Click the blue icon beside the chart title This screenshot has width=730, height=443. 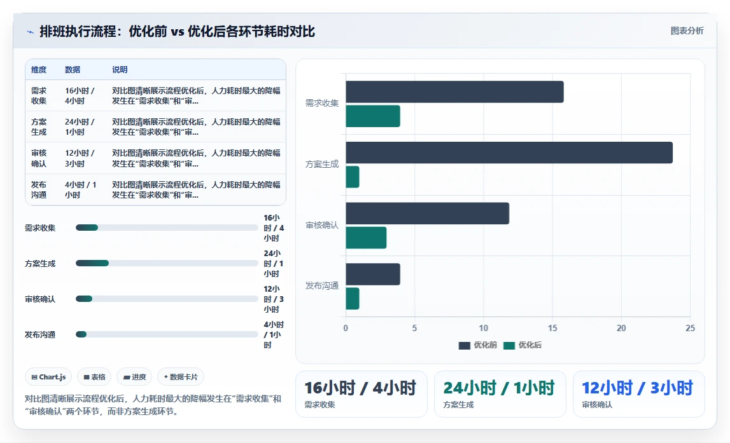tap(31, 32)
